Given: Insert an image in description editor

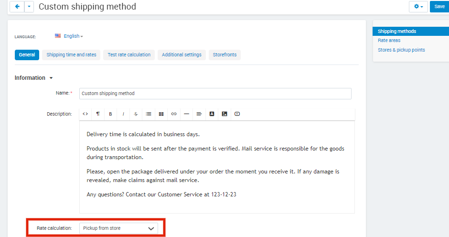Looking at the screenshot, I should 224,114.
